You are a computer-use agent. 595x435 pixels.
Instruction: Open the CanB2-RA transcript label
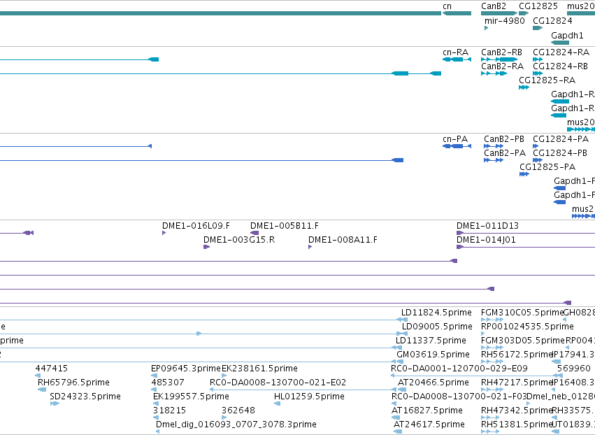click(x=502, y=66)
